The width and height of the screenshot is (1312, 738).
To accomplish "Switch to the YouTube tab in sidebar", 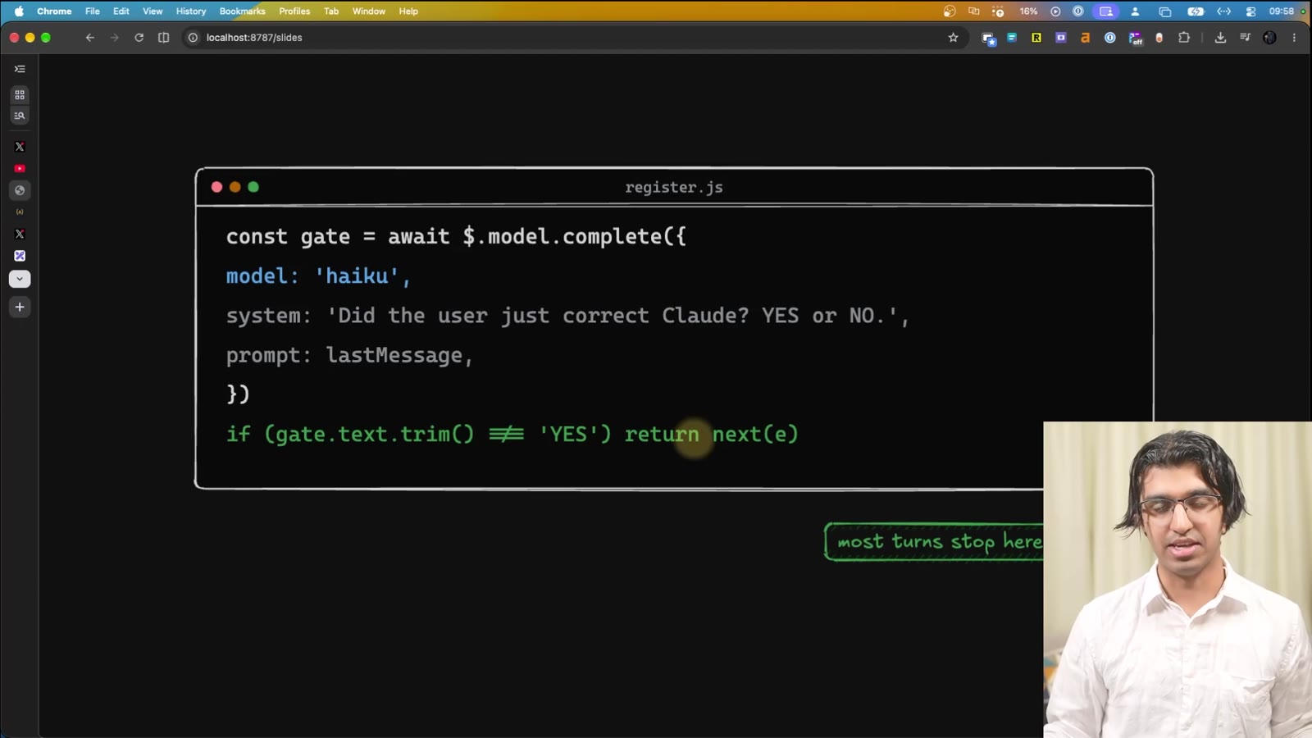I will tap(20, 168).
